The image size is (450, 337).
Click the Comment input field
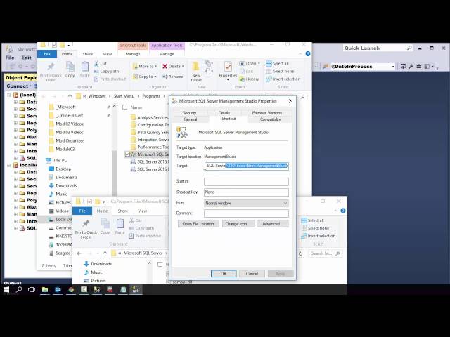(246, 213)
